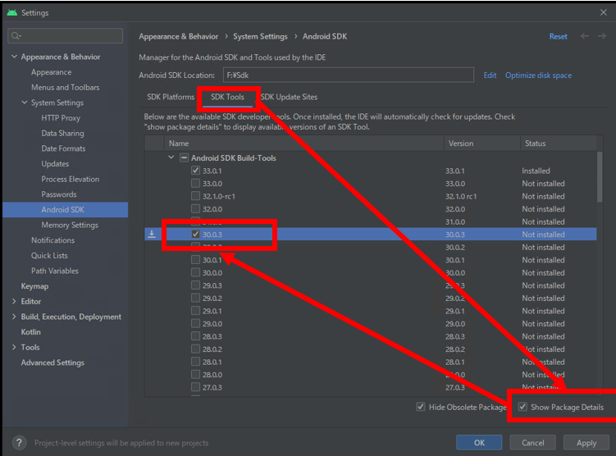Expand the Tools settings node
Screen dimensions: 616x456
point(14,347)
